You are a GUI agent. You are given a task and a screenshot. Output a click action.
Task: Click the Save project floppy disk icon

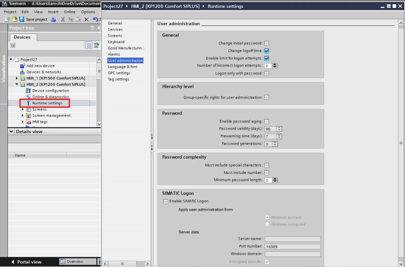coord(22,19)
